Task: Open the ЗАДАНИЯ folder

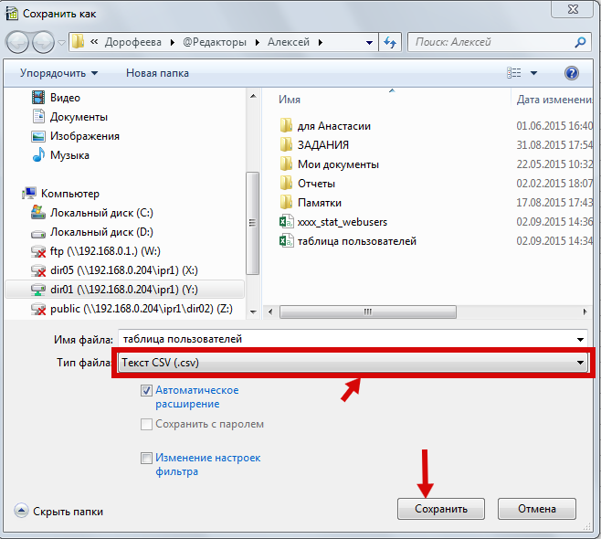Action: coord(322,145)
